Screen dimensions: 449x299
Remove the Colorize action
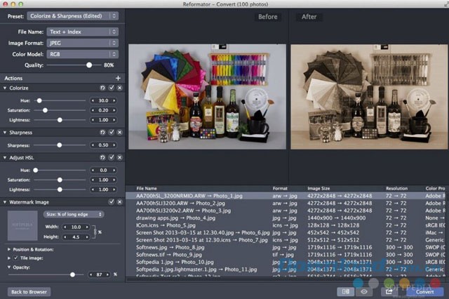point(119,88)
